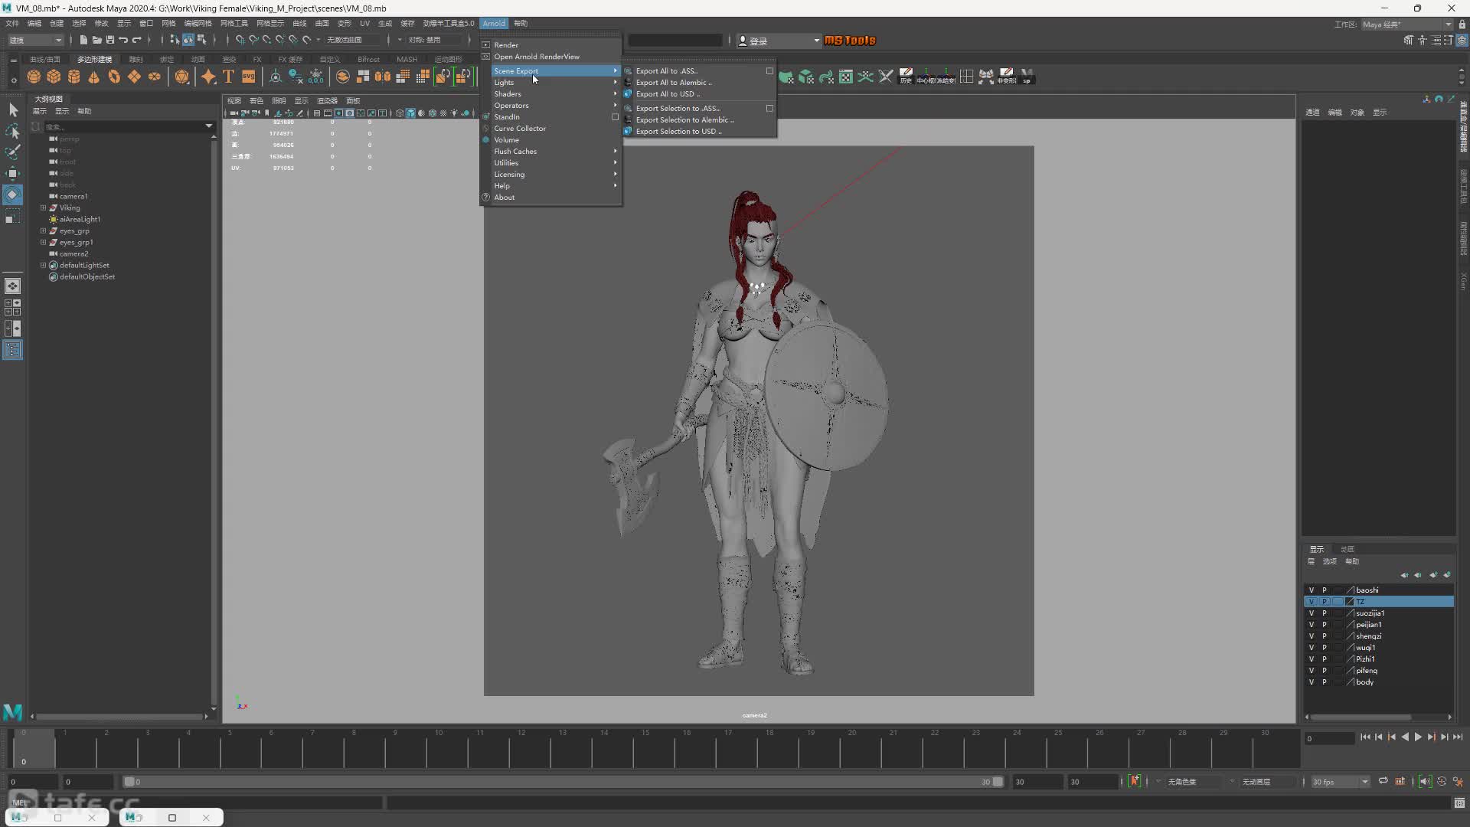
Task: Click the Super Shapes star icon
Action: 208,77
